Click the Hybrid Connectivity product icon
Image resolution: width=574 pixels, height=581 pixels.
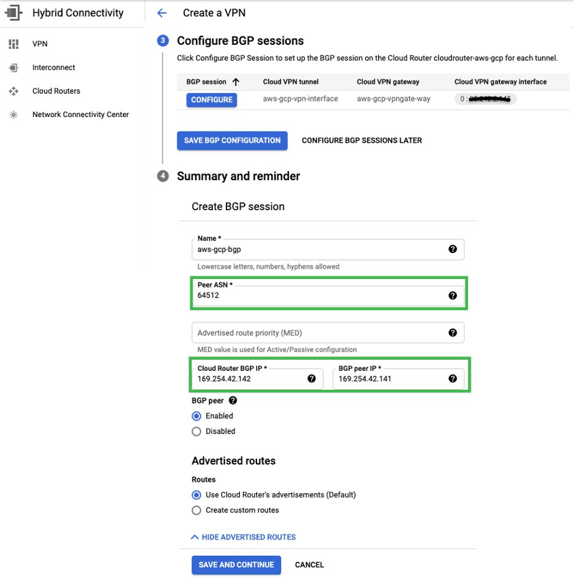click(x=14, y=12)
